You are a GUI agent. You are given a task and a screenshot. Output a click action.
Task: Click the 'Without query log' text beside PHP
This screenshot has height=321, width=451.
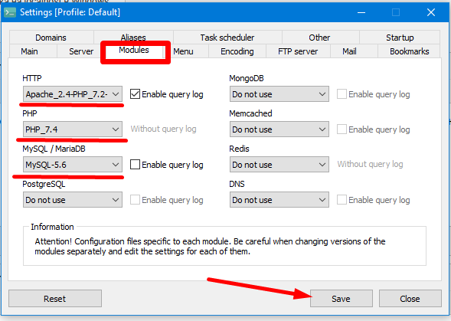point(163,129)
